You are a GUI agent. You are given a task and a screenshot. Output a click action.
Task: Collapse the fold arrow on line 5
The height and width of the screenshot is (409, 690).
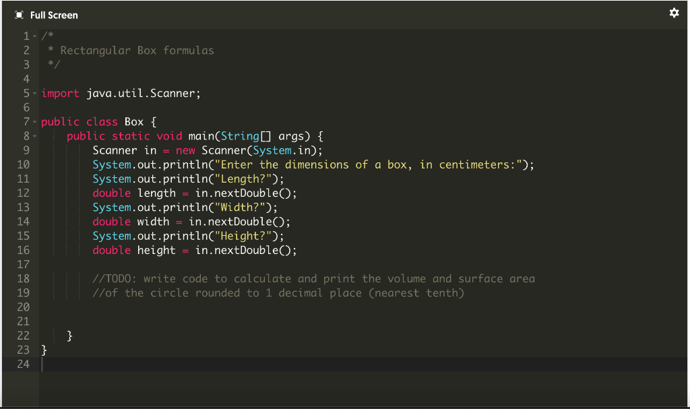click(x=33, y=93)
